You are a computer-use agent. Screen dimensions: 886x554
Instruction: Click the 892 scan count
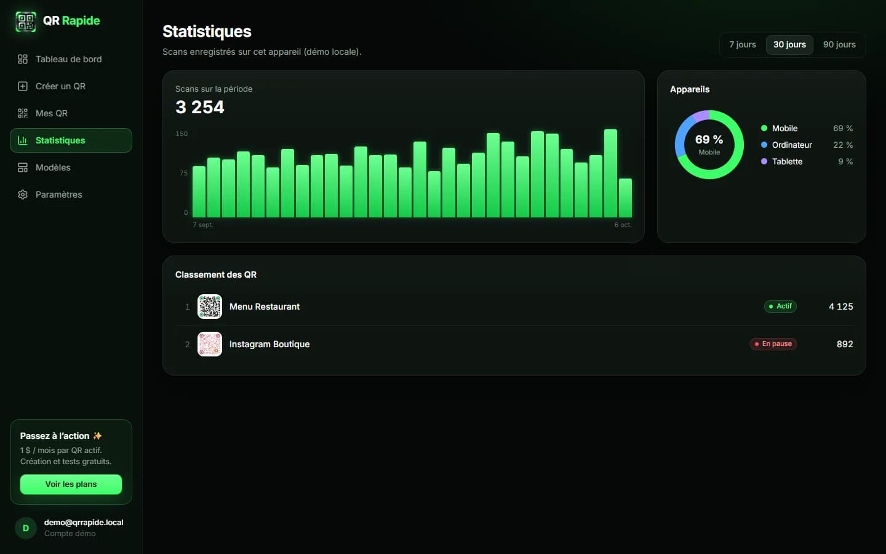[x=845, y=344]
